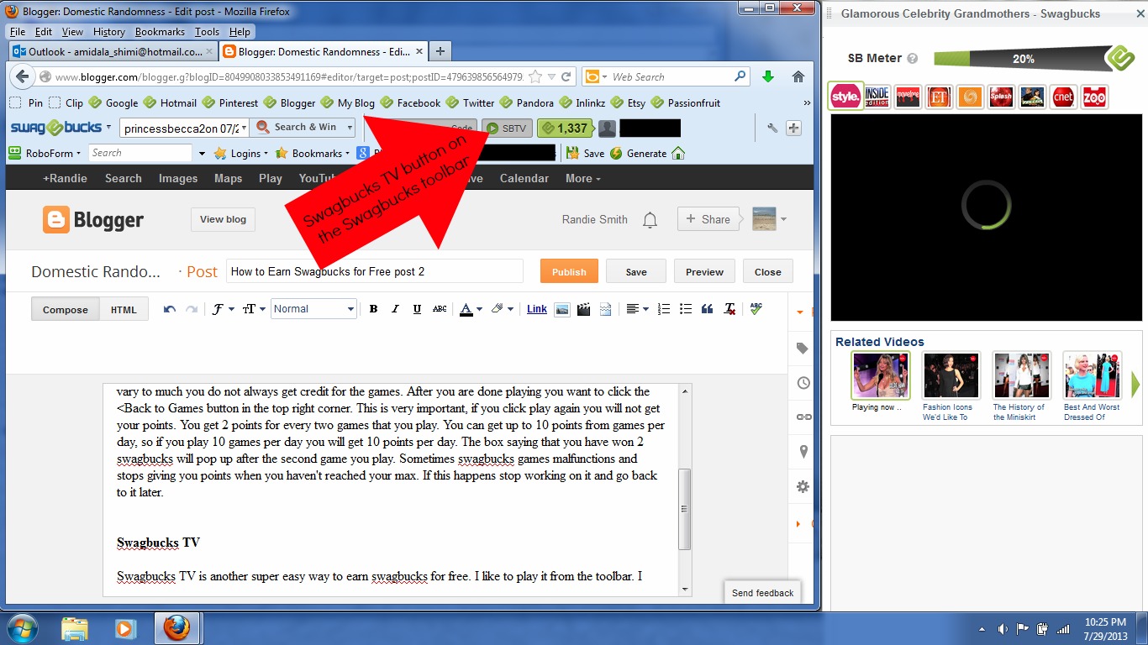The width and height of the screenshot is (1148, 645).
Task: Expand the Search & Win dropdown arrow
Action: tap(349, 128)
